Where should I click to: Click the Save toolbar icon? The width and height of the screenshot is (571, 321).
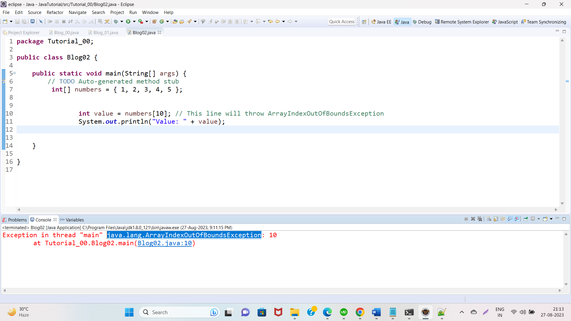point(17,21)
